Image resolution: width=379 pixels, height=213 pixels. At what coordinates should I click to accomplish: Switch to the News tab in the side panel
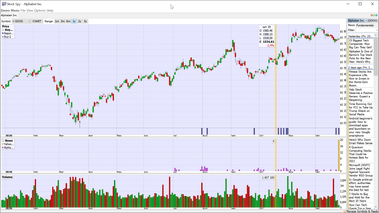coord(351,25)
